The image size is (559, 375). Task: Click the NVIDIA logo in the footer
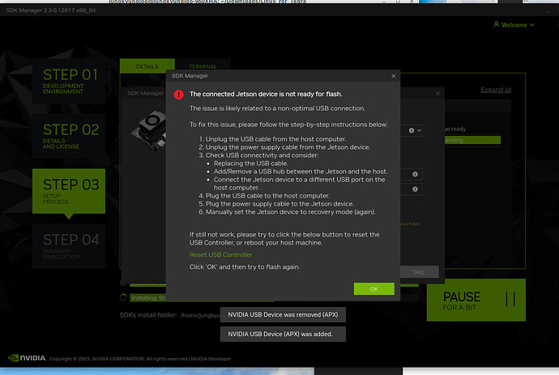click(27, 358)
